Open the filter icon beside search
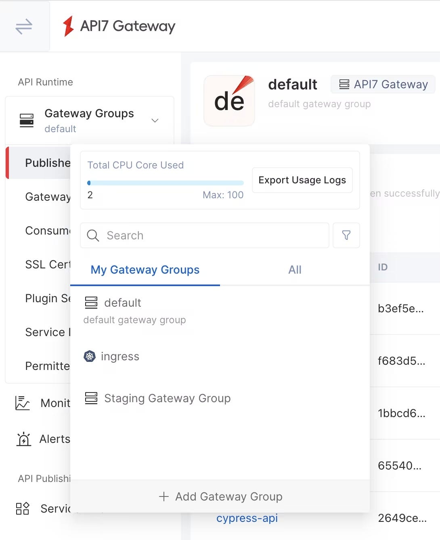Image resolution: width=440 pixels, height=540 pixels. coord(346,235)
